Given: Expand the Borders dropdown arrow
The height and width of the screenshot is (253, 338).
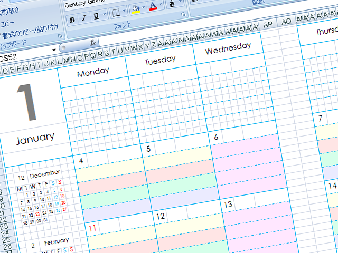Looking at the screenshot, I should [x=124, y=11].
